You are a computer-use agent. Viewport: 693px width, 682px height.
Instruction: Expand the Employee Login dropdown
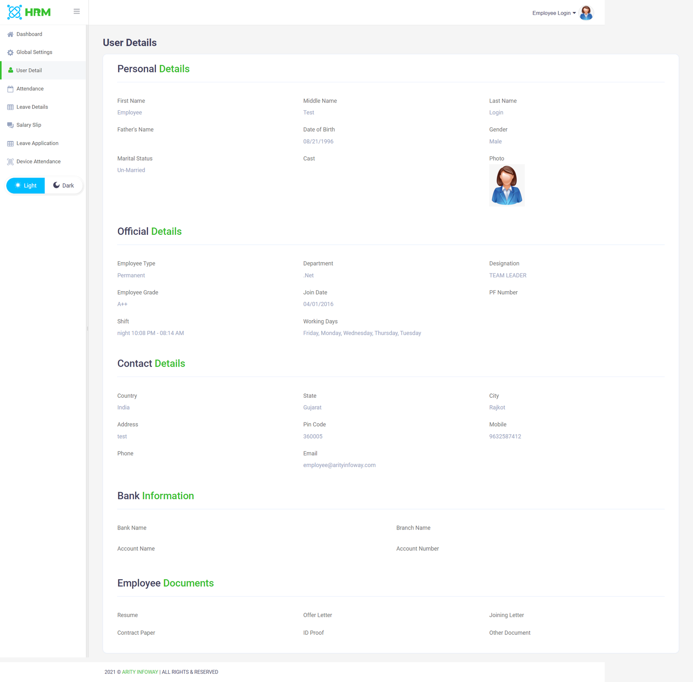pos(554,13)
